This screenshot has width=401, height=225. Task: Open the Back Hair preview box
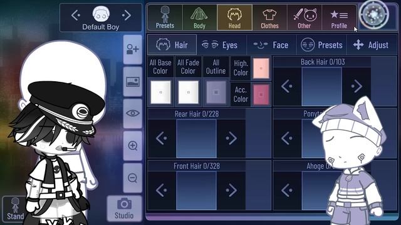(x=321, y=86)
